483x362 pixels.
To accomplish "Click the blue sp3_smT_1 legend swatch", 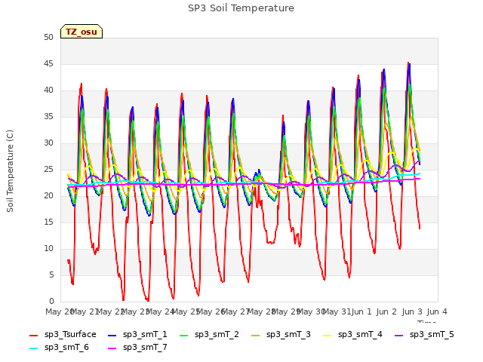I will coord(112,335).
